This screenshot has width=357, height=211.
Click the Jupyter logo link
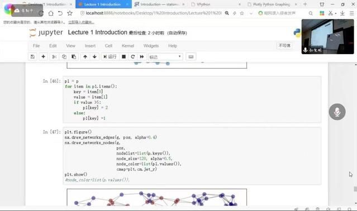(46, 33)
